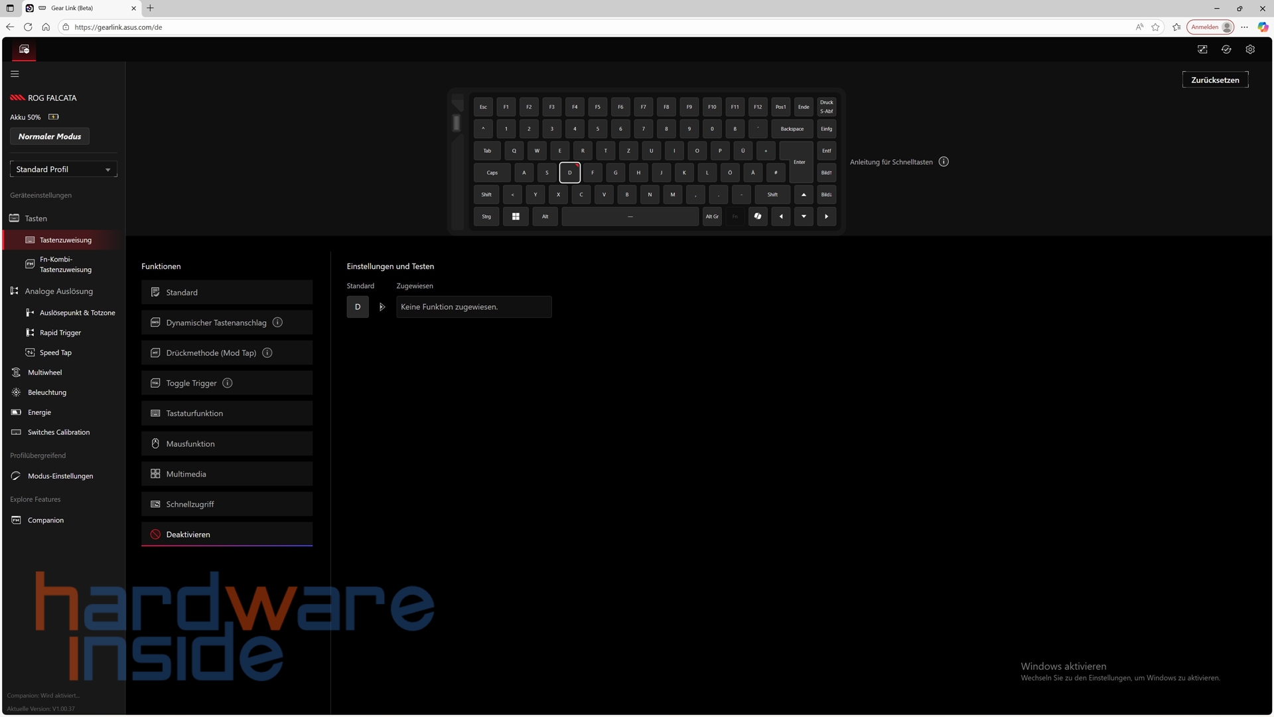Click the ROG device icon tab at top left

[24, 50]
